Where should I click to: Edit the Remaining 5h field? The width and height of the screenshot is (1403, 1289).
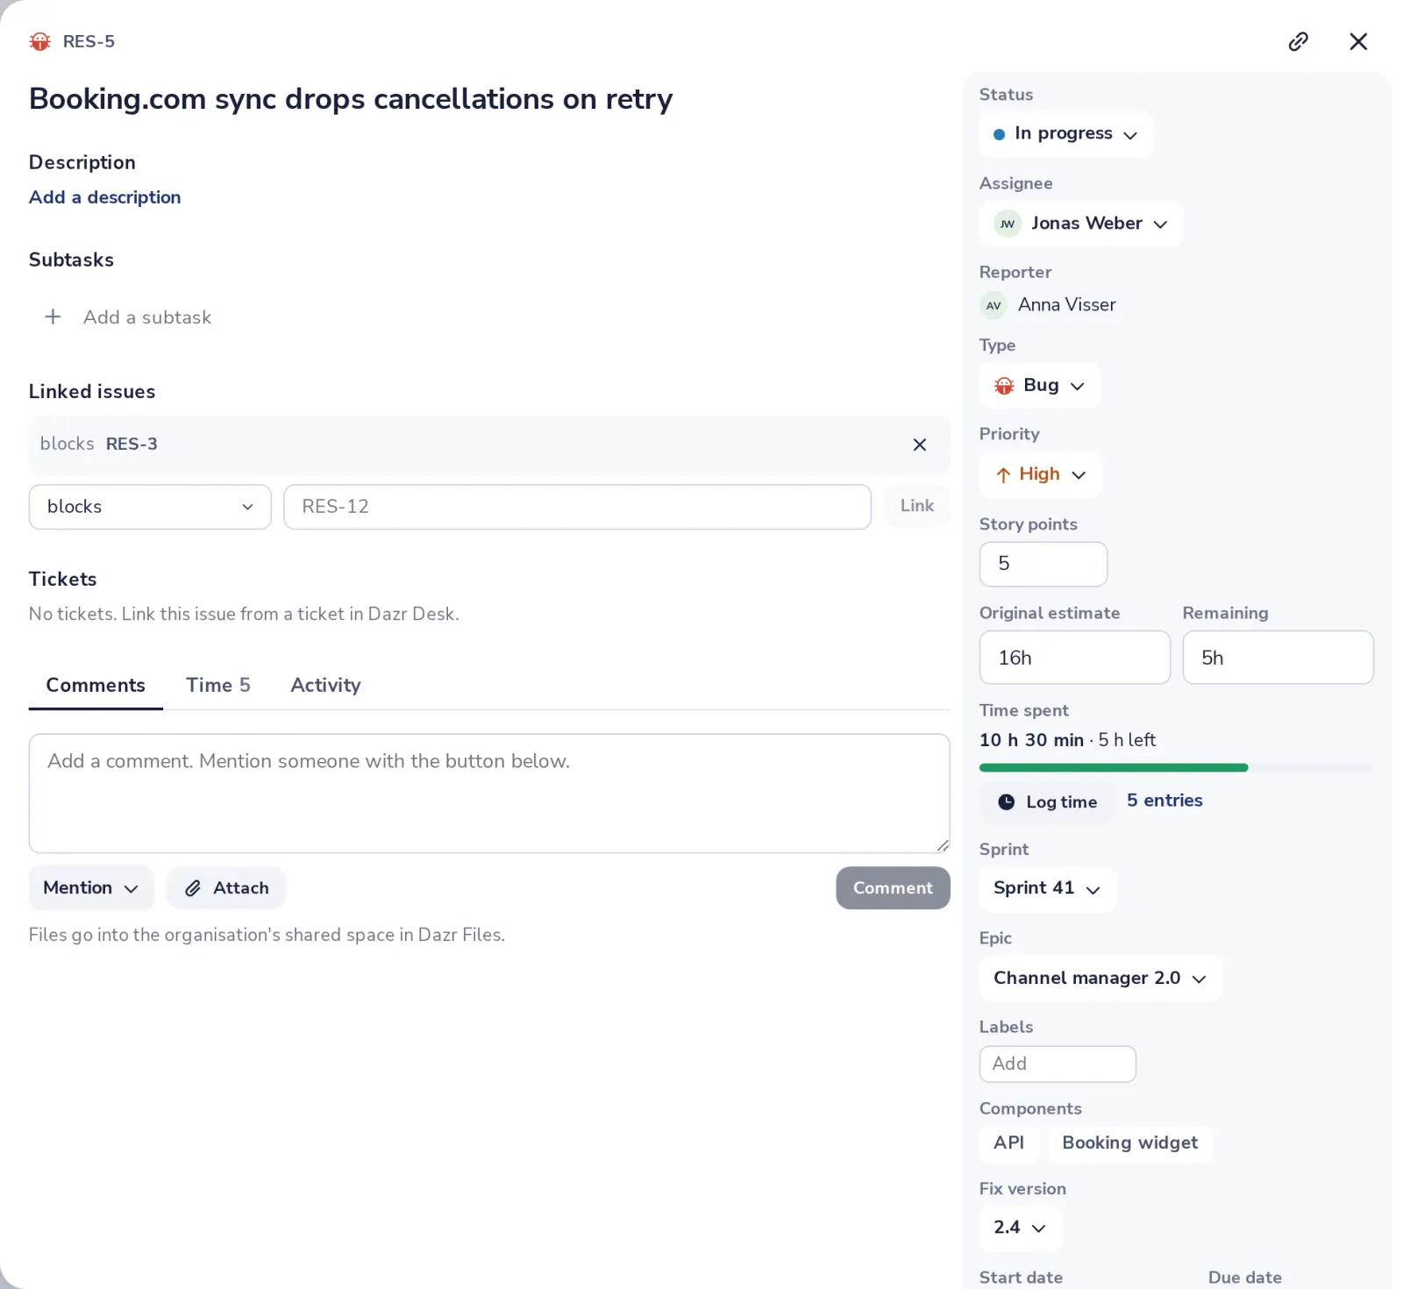pyautogui.click(x=1278, y=658)
